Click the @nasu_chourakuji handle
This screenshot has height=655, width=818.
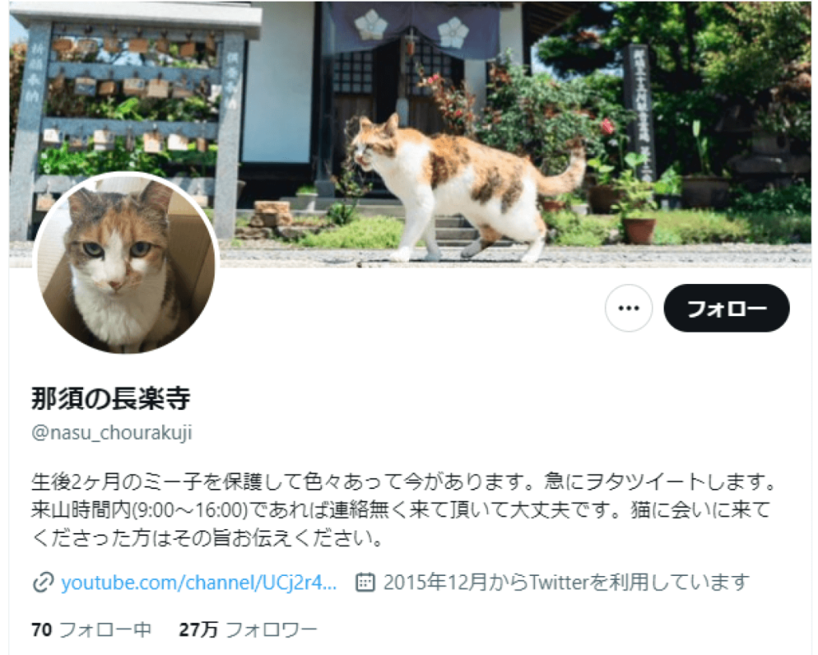[x=112, y=432]
